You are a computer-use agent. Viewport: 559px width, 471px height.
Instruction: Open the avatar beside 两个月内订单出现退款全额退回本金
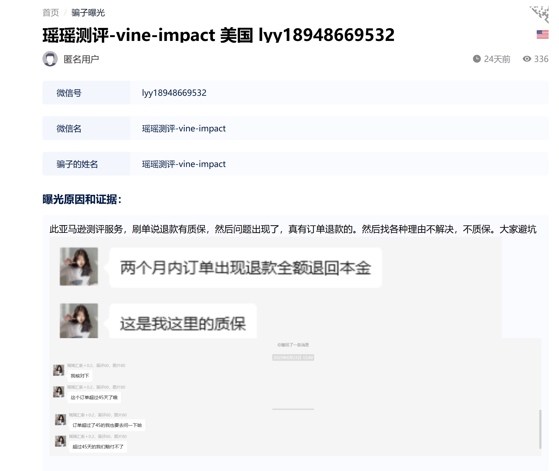[79, 267]
